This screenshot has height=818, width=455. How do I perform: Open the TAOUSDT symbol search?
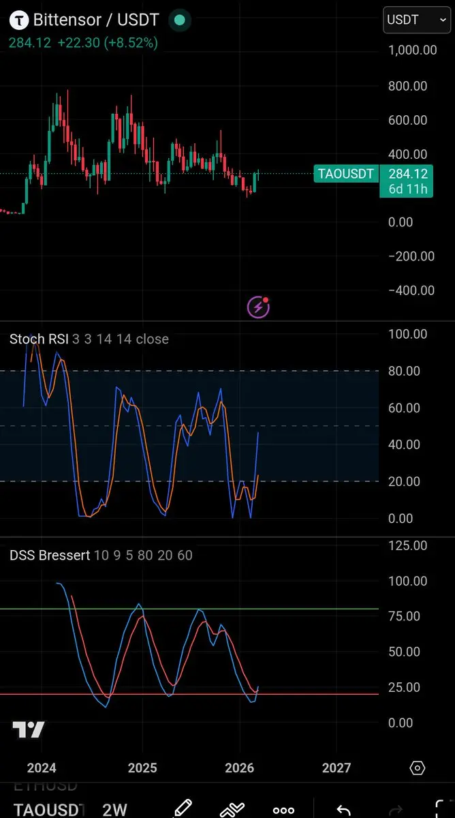[49, 811]
